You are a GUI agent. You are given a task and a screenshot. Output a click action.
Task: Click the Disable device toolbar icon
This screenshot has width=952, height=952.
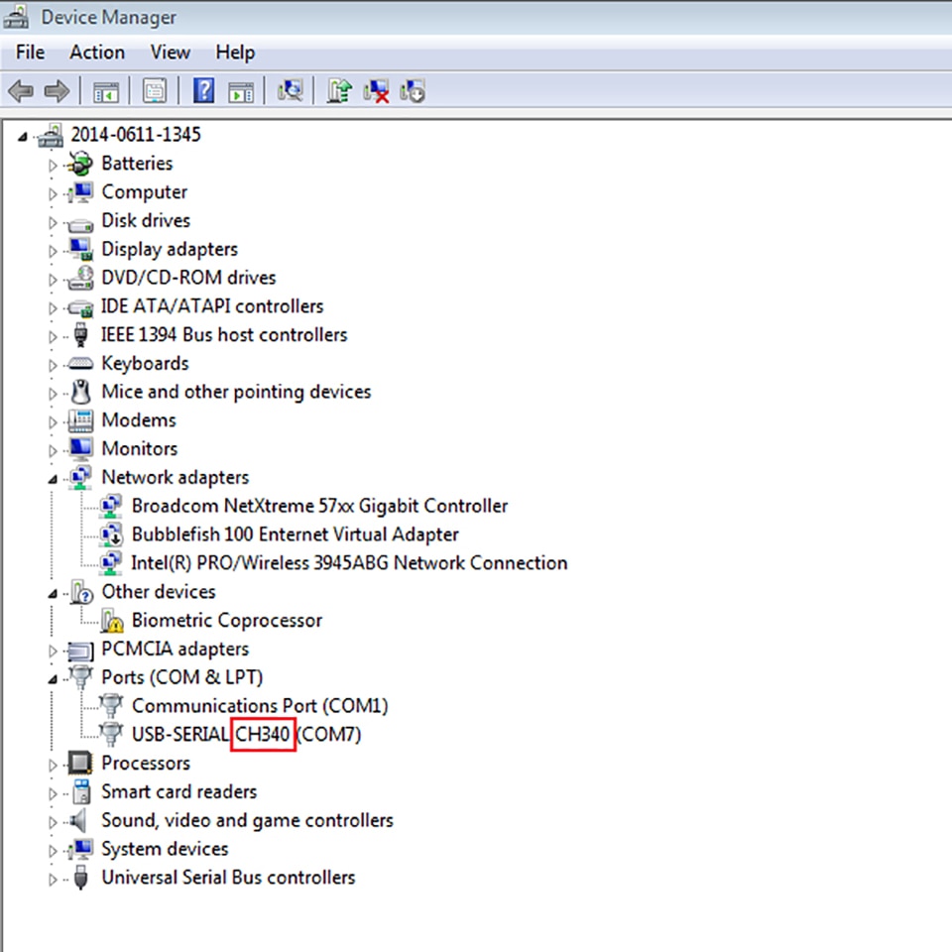tap(413, 91)
